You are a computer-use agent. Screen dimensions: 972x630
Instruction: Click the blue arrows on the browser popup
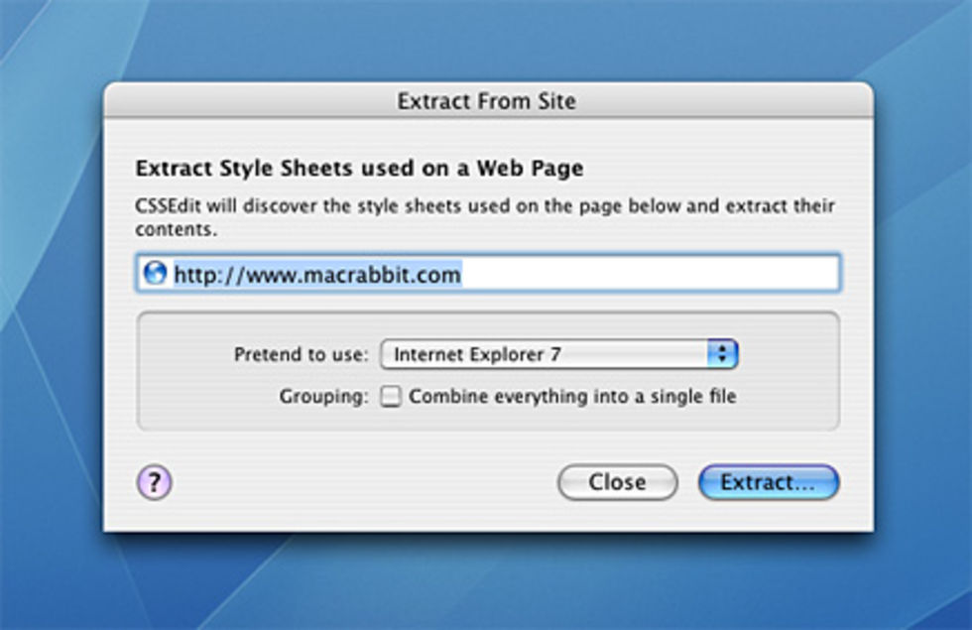point(723,354)
